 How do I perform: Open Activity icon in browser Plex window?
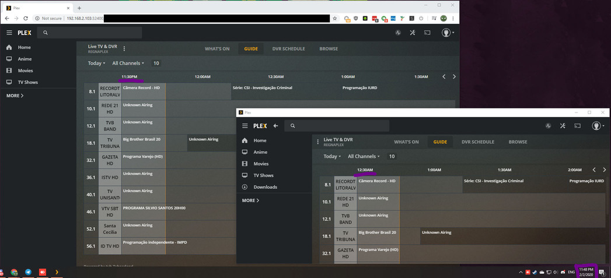pyautogui.click(x=398, y=33)
